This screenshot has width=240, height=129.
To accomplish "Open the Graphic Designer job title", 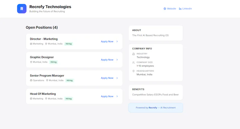I will point(42,57).
